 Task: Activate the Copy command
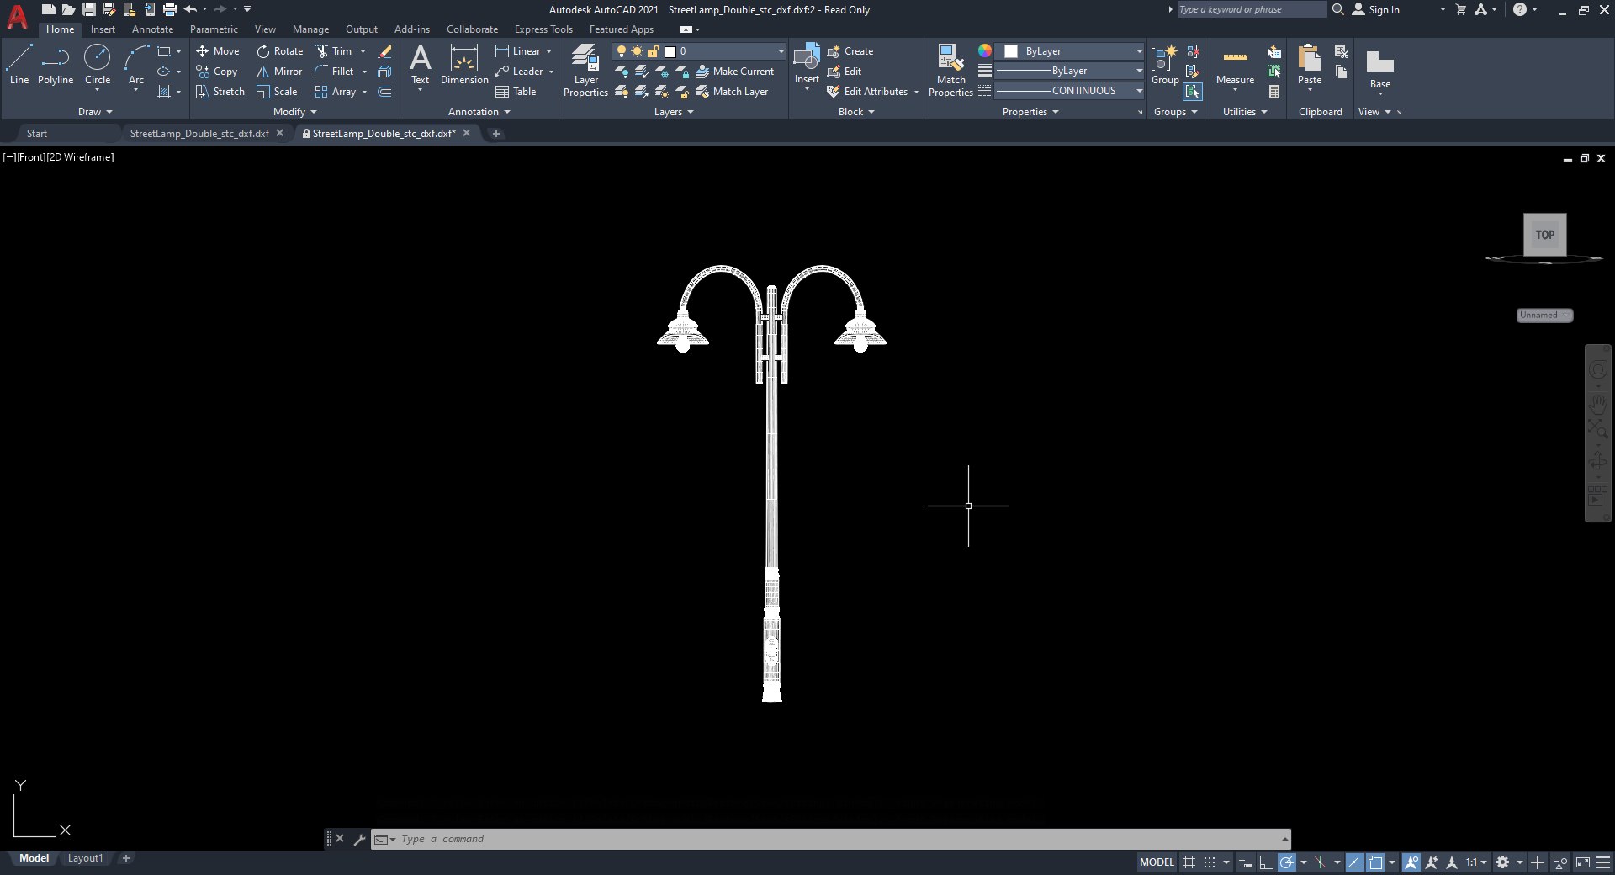(217, 72)
